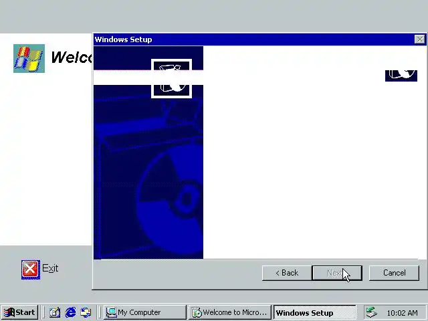
Task: Select the Windows Setup taskbar button
Action: [315, 312]
